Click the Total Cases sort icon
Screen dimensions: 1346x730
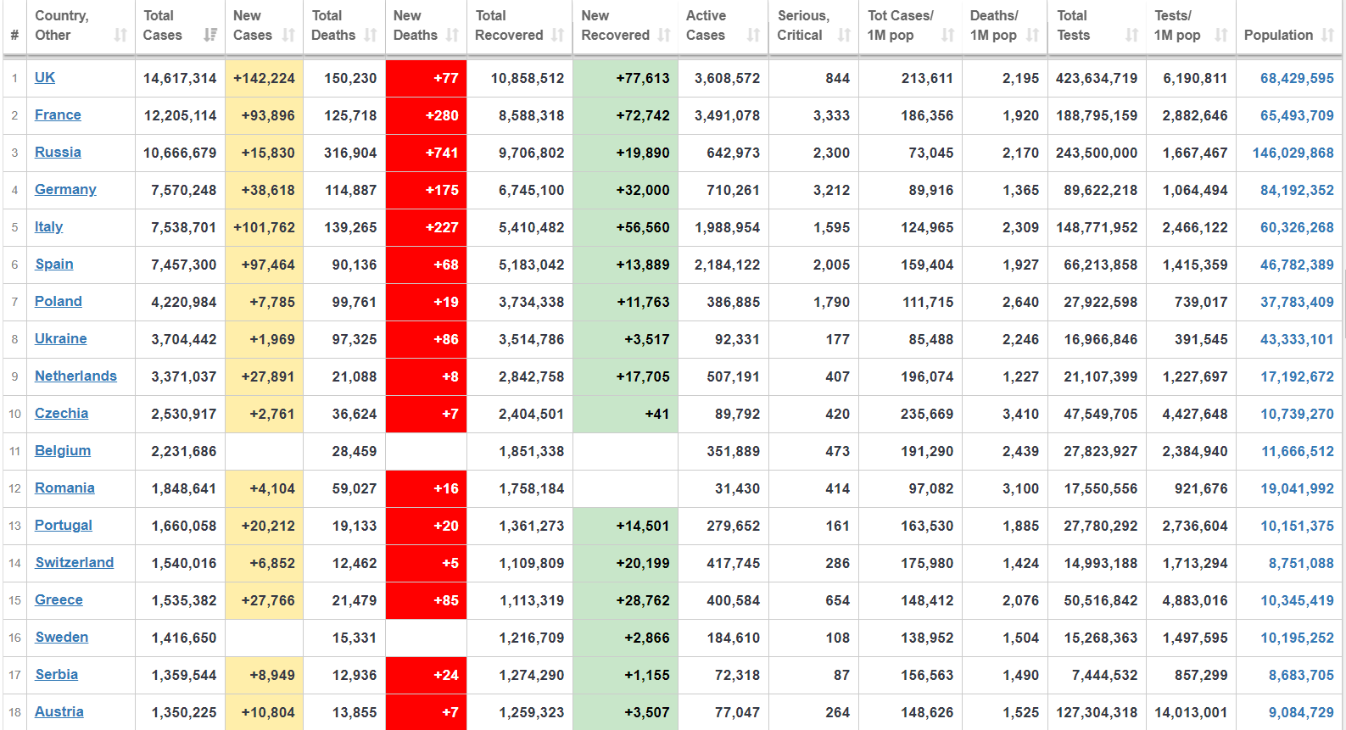tap(210, 35)
